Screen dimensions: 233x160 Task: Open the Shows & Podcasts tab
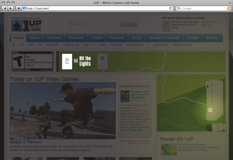pos(164,38)
